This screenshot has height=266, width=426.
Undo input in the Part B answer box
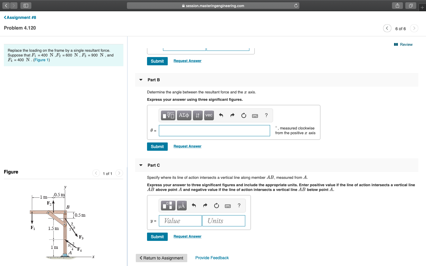click(x=221, y=115)
